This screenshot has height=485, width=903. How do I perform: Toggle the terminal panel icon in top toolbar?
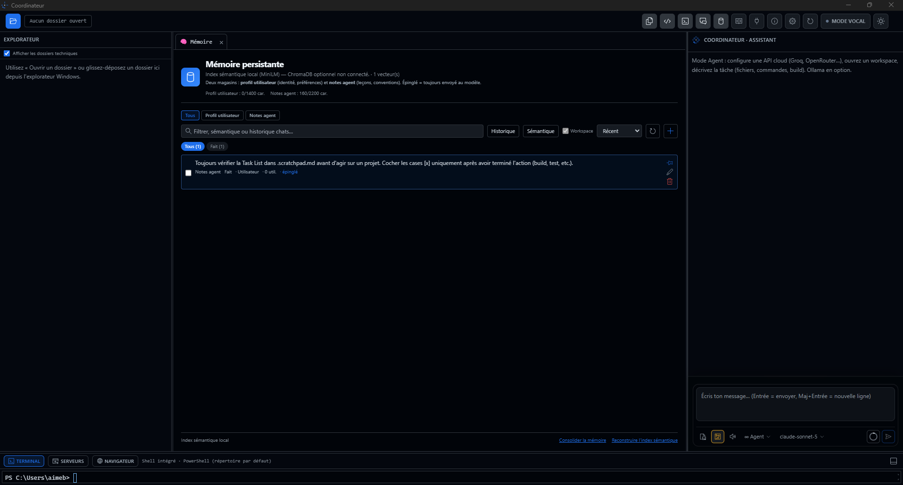pos(685,21)
